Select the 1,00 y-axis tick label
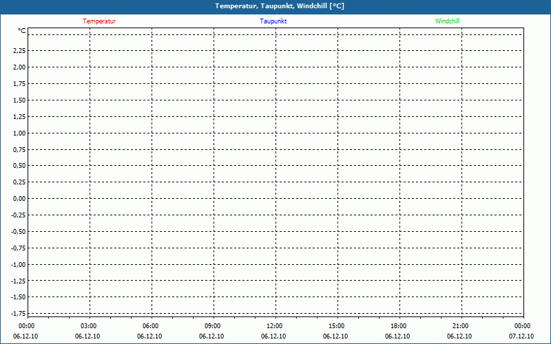This screenshot has width=551, height=344. [19, 133]
